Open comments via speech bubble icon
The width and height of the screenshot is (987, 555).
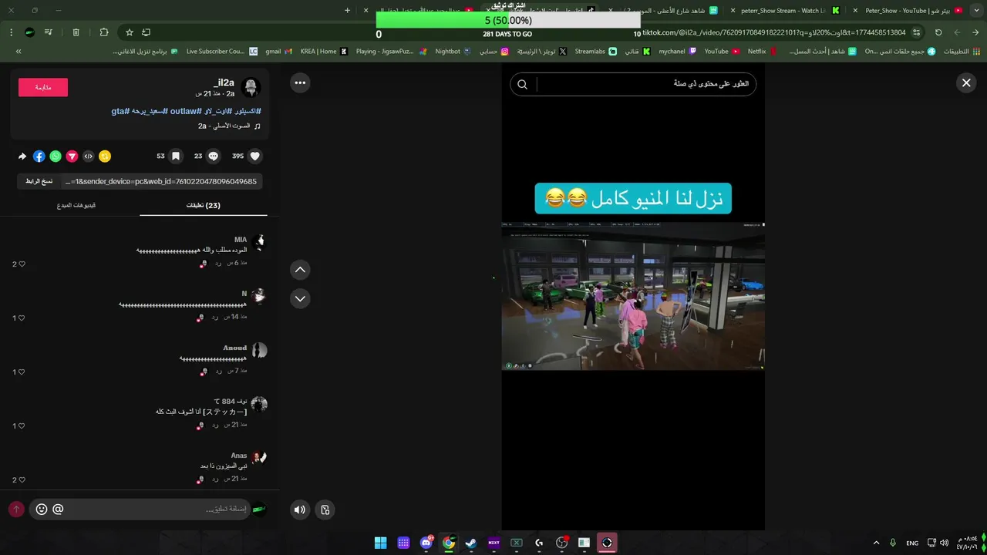[214, 156]
